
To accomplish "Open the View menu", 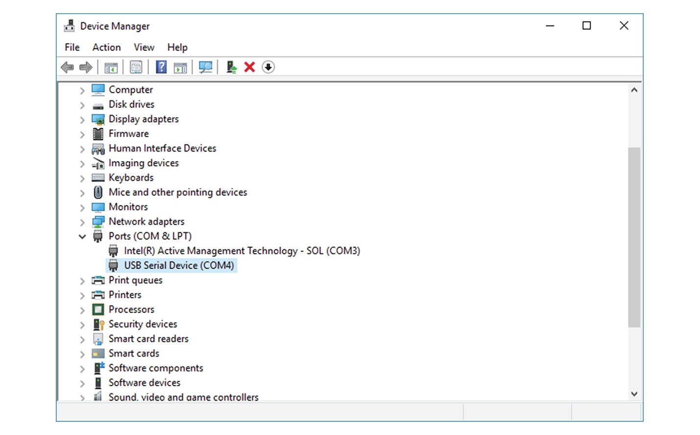I will pyautogui.click(x=144, y=47).
